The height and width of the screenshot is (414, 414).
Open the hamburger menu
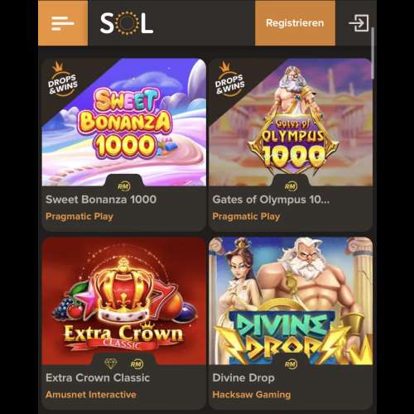(x=63, y=23)
